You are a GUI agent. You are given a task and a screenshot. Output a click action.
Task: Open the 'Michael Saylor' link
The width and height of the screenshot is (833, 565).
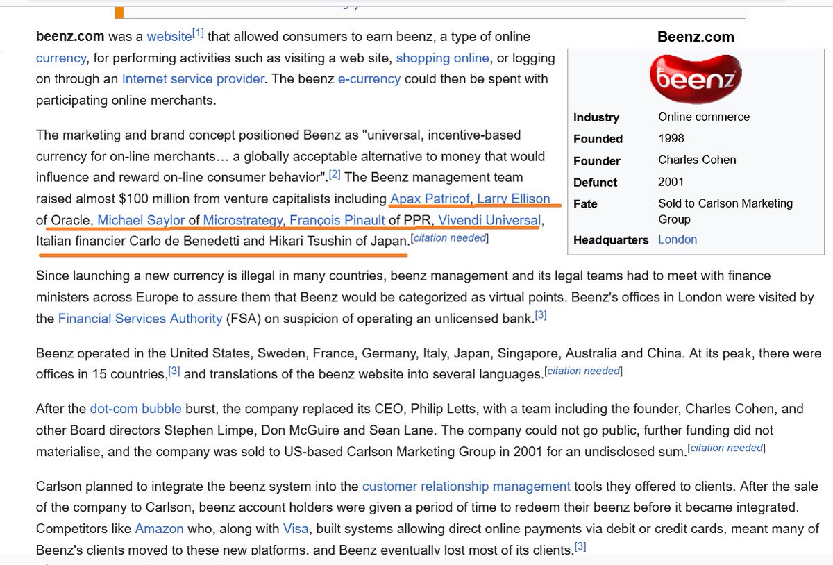pyautogui.click(x=141, y=221)
